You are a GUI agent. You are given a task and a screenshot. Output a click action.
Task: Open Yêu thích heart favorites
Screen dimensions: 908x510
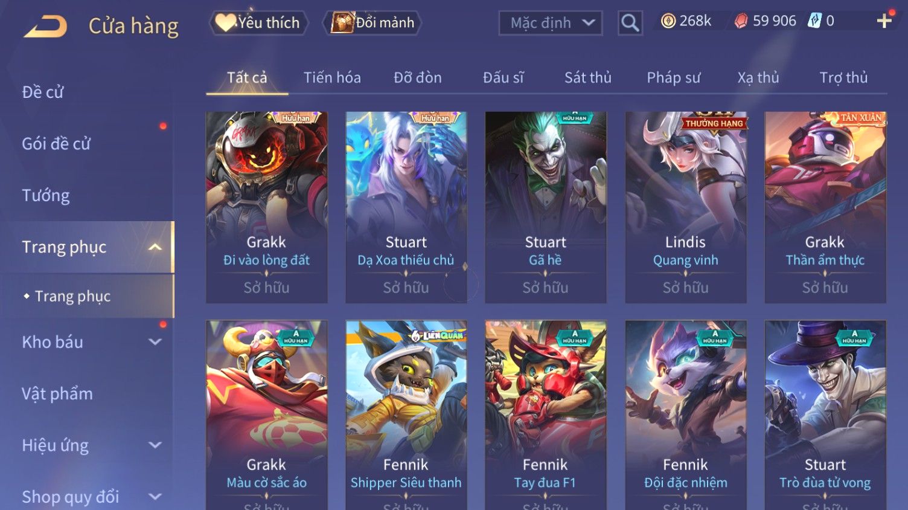pyautogui.click(x=258, y=23)
